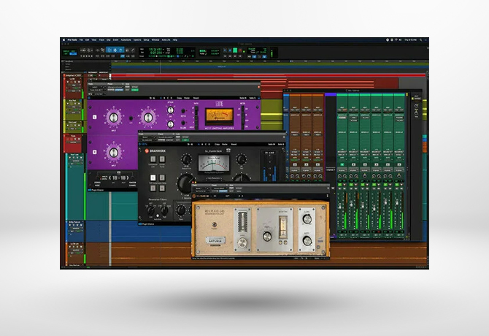This screenshot has height=336, width=489.
Task: Select compressor mode 4 in bx_masterdesk
Action: 162,188
